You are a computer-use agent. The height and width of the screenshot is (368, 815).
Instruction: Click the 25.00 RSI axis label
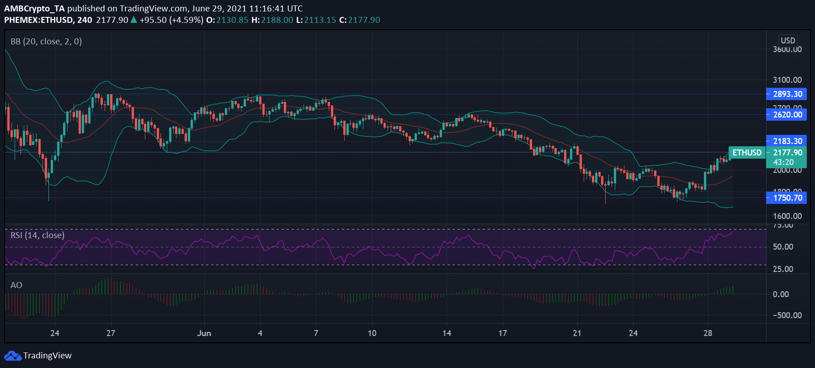click(x=783, y=269)
